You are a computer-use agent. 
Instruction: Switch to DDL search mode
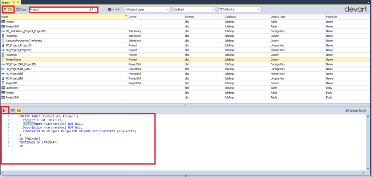pos(8,9)
